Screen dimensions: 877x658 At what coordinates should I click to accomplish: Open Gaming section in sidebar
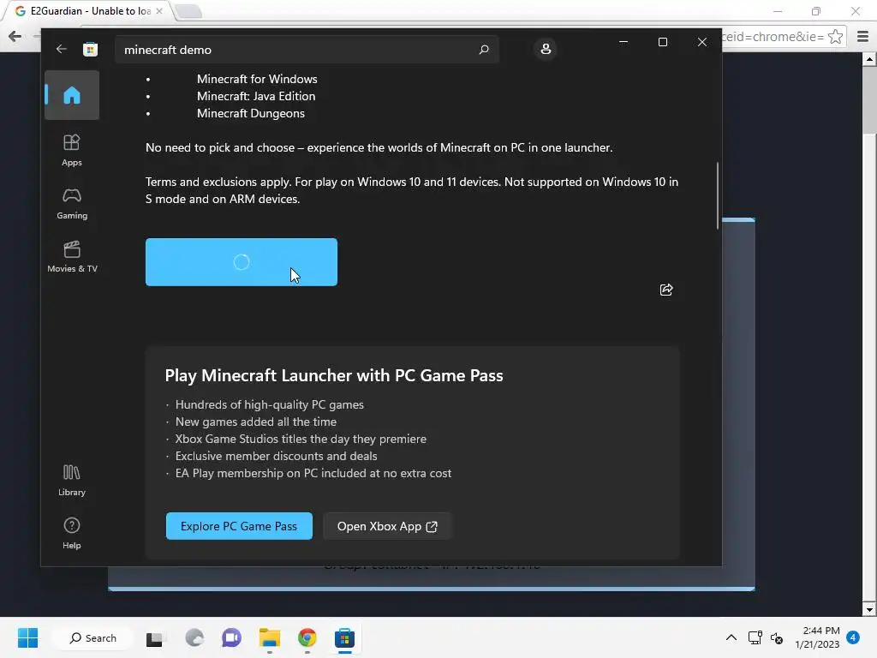72,203
